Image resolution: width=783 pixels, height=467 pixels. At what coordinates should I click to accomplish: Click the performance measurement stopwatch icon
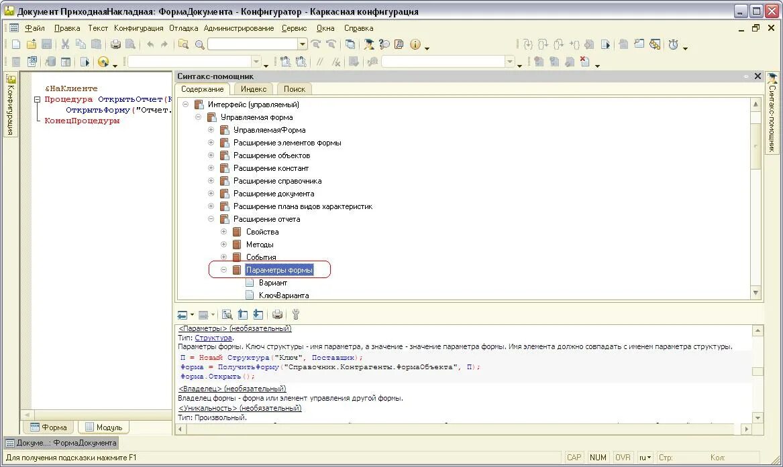673,44
